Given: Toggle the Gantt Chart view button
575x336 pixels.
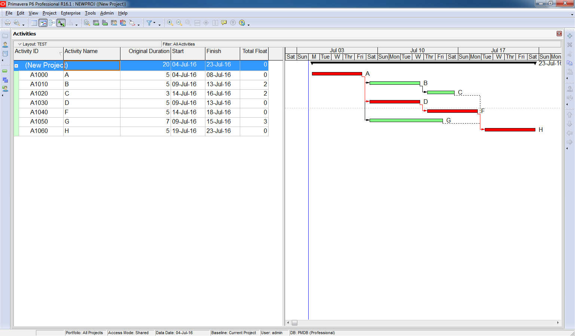Looking at the screenshot, I should [43, 23].
